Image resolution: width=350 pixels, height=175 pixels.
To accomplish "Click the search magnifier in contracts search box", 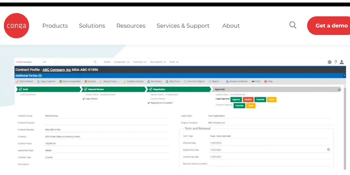I will tap(95, 62).
